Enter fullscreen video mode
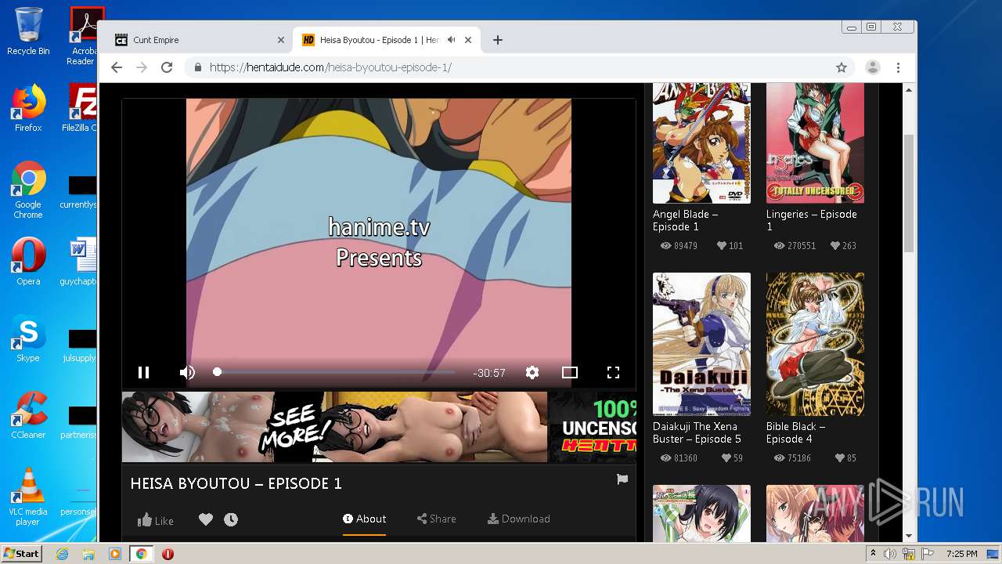Image resolution: width=1002 pixels, height=564 pixels. point(614,373)
